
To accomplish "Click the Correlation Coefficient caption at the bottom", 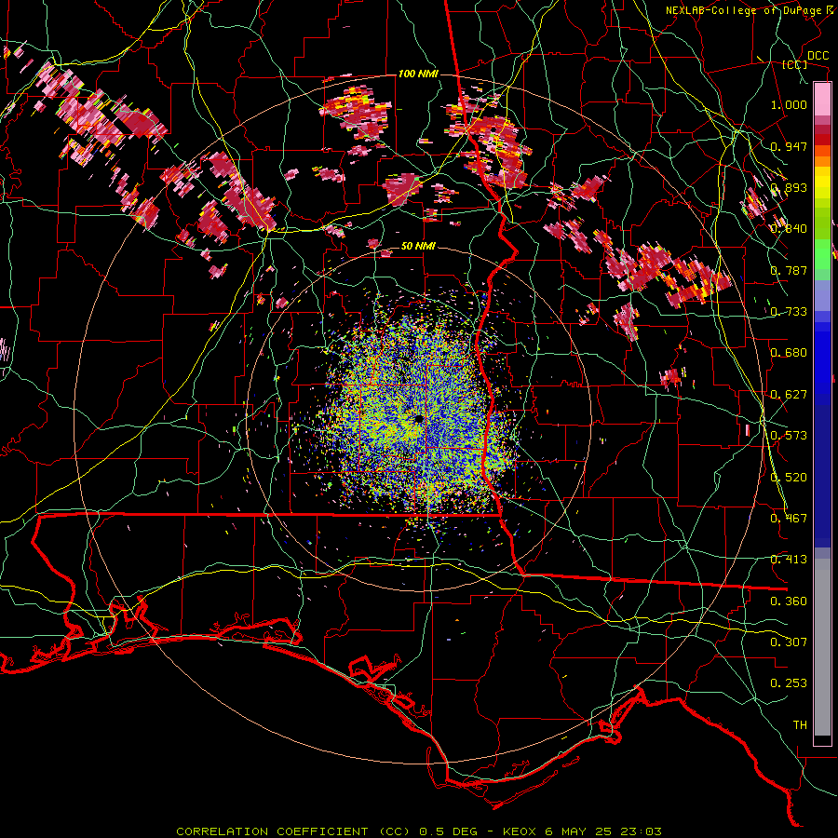I will pos(419,831).
